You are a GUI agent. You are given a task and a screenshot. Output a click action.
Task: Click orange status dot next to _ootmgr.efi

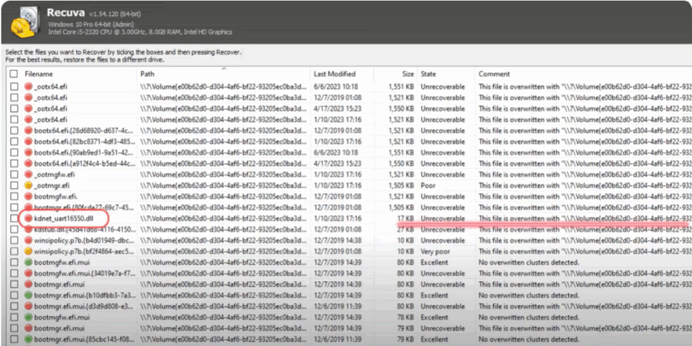click(x=29, y=186)
